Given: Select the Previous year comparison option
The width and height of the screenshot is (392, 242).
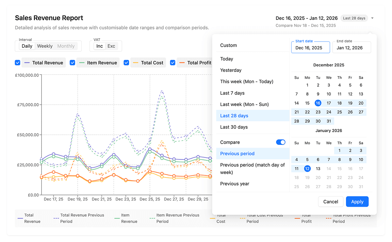Looking at the screenshot, I should point(235,184).
